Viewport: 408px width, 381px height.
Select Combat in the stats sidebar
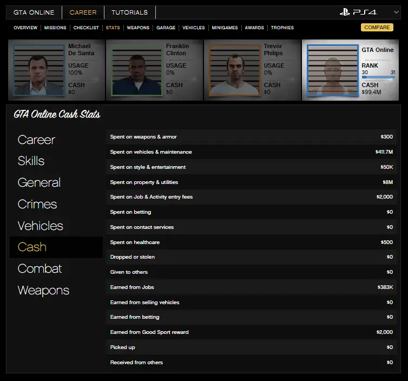point(40,268)
